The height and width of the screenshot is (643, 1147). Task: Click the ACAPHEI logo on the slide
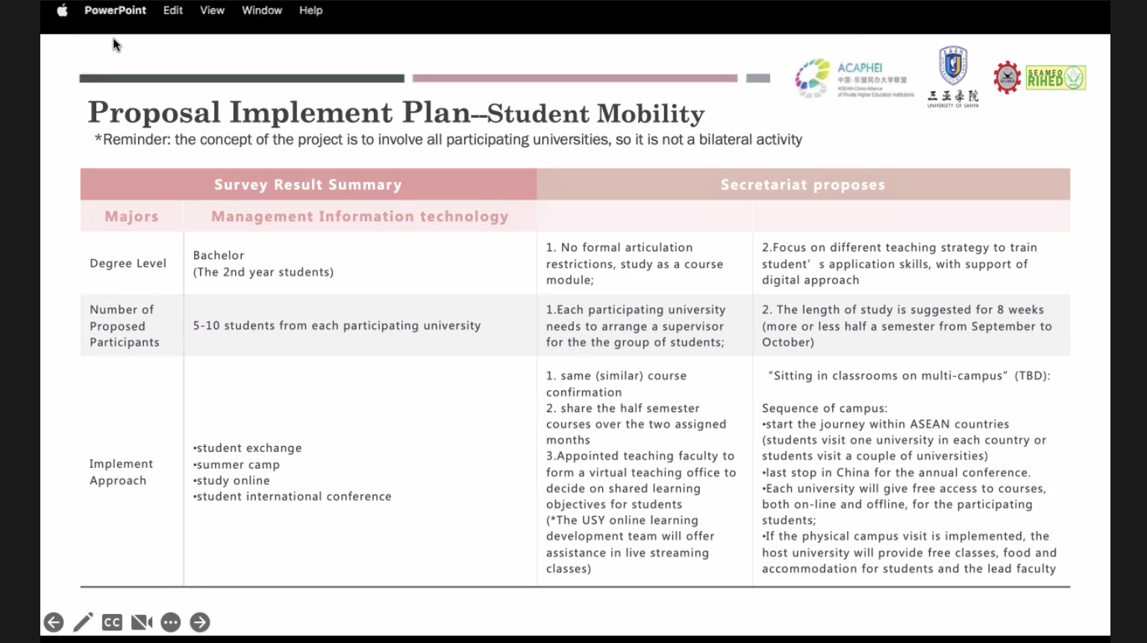tap(853, 78)
